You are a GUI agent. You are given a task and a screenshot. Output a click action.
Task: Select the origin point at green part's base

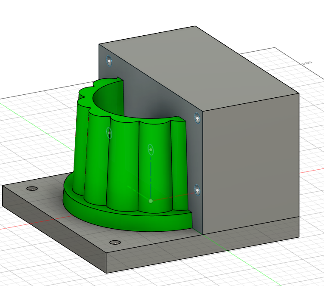pyautogui.click(x=151, y=201)
